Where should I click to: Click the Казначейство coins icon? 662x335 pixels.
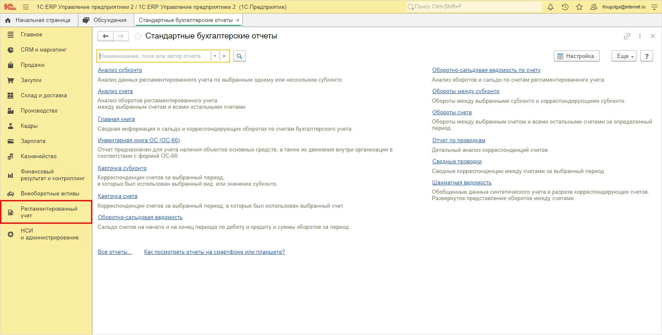tap(11, 157)
